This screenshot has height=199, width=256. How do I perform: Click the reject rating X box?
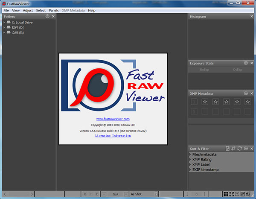point(194,102)
